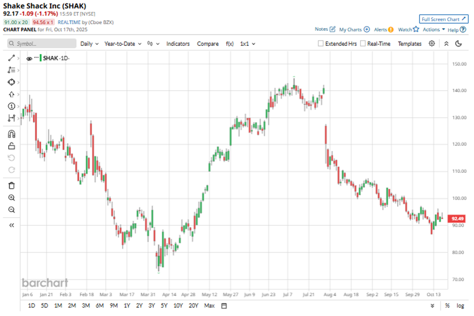This screenshot has height=316, width=474.
Task: Delete drawings with trash icon
Action: coord(12,186)
